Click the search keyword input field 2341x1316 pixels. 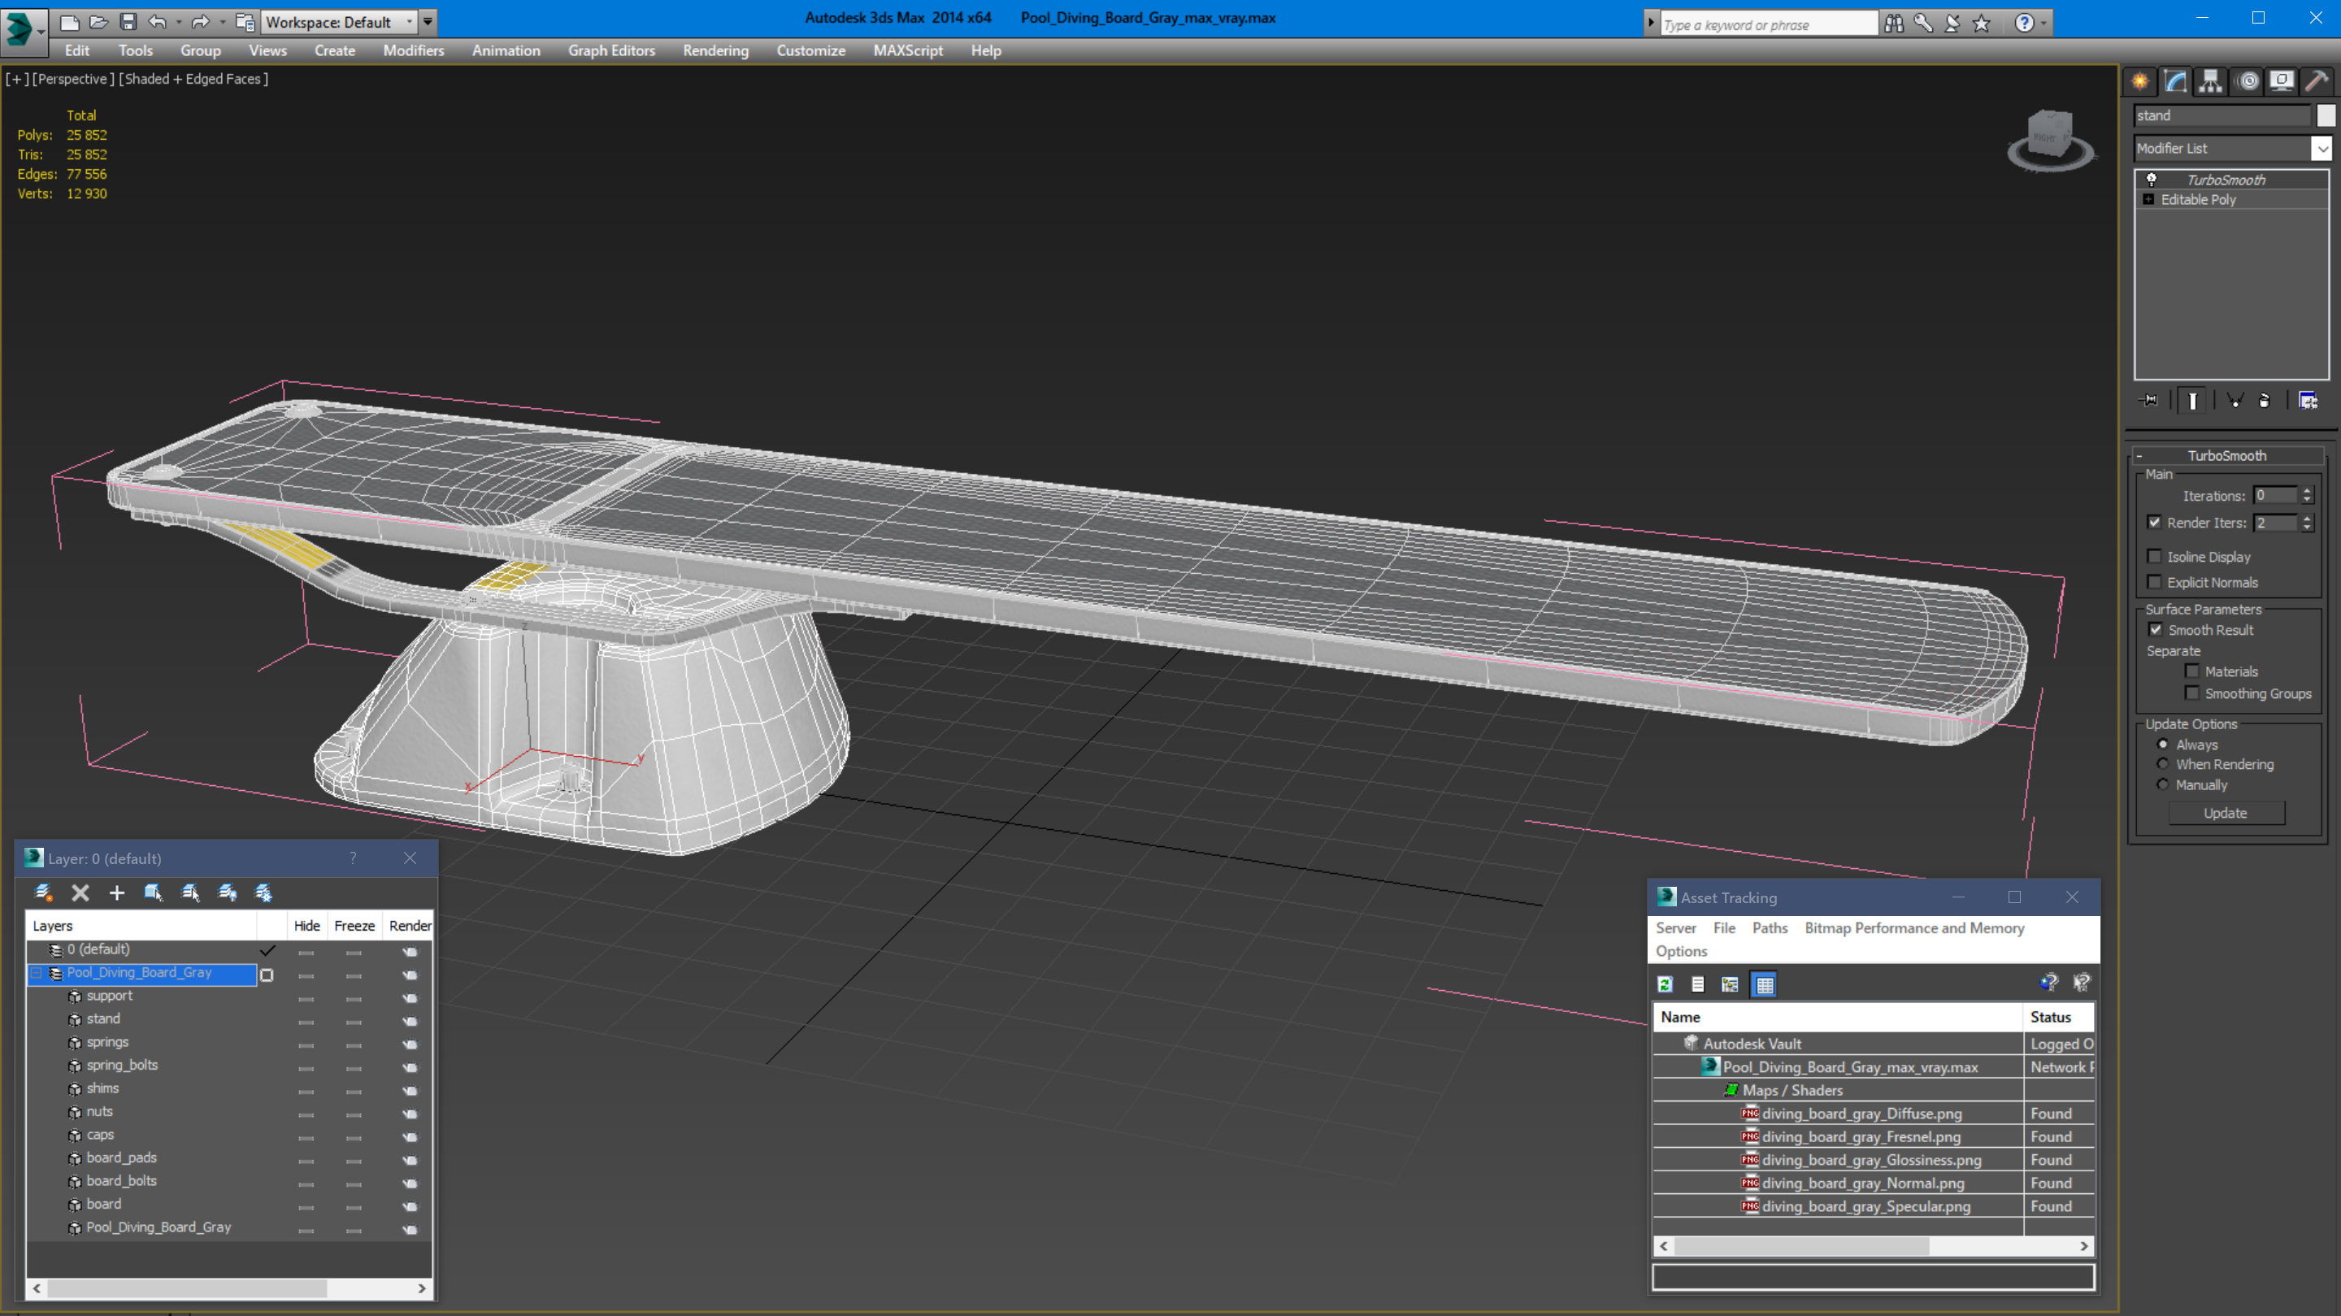pyautogui.click(x=1769, y=24)
